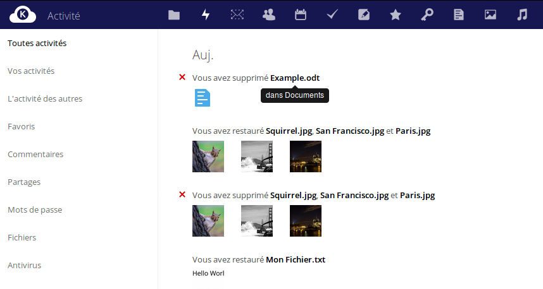Open San Francisco.jpg link in deleted entry
This screenshot has height=289, width=543.
(x=354, y=196)
